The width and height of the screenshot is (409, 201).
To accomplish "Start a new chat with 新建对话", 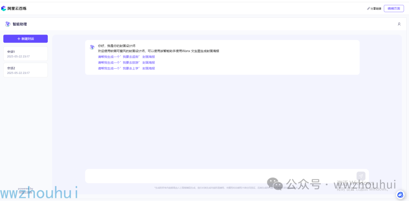I will click(26, 39).
